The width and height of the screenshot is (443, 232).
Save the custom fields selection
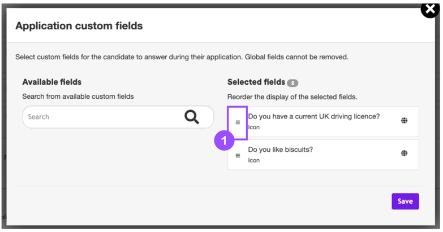pyautogui.click(x=405, y=202)
